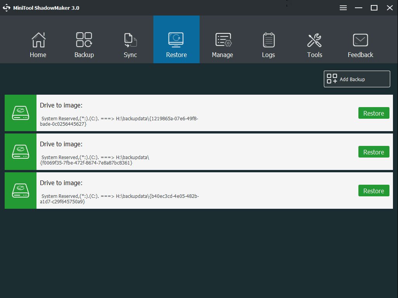398x298 pixels.
Task: Close the ShadowMaker window
Action: 389,8
